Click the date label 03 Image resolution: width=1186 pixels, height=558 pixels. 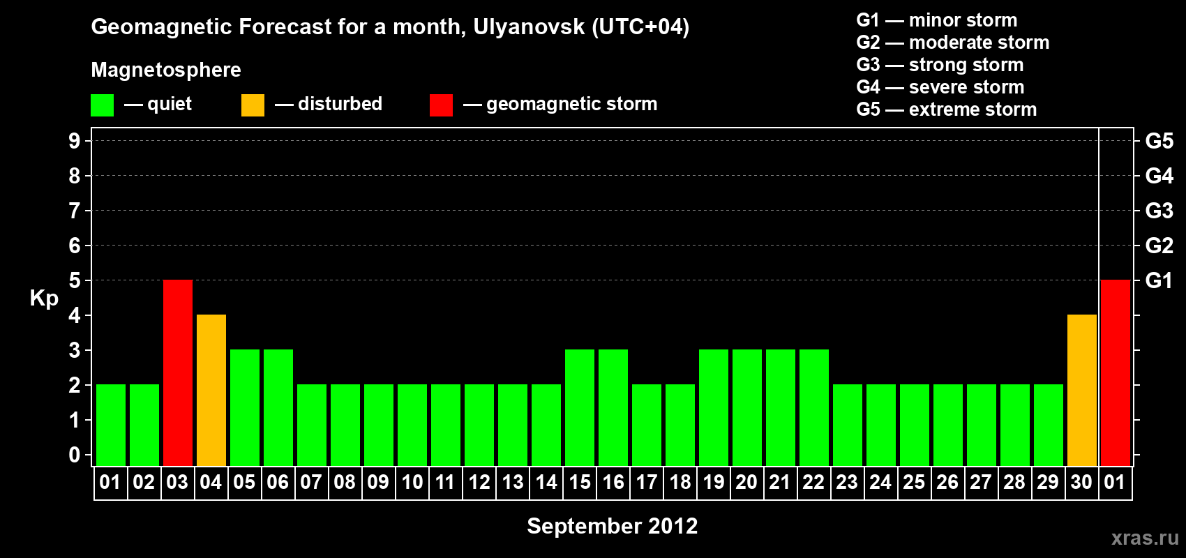click(x=177, y=482)
